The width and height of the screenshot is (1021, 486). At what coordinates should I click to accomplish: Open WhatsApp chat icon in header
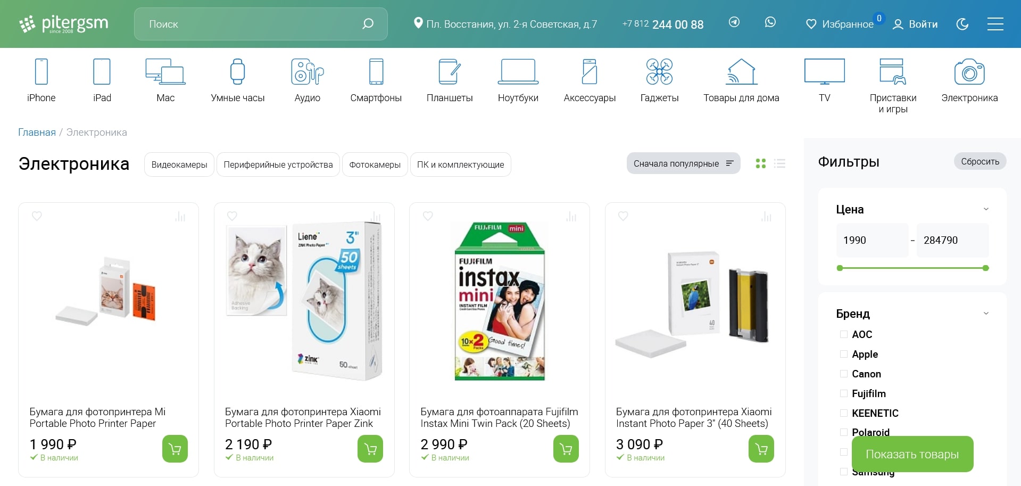(x=770, y=22)
